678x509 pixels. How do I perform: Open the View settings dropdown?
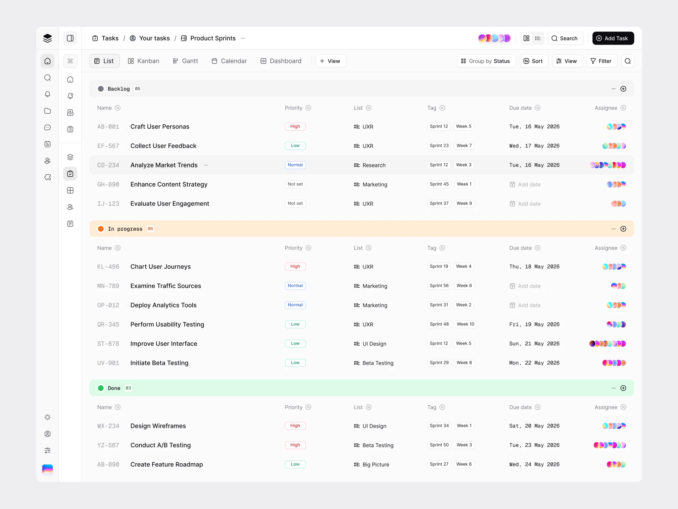pos(567,61)
